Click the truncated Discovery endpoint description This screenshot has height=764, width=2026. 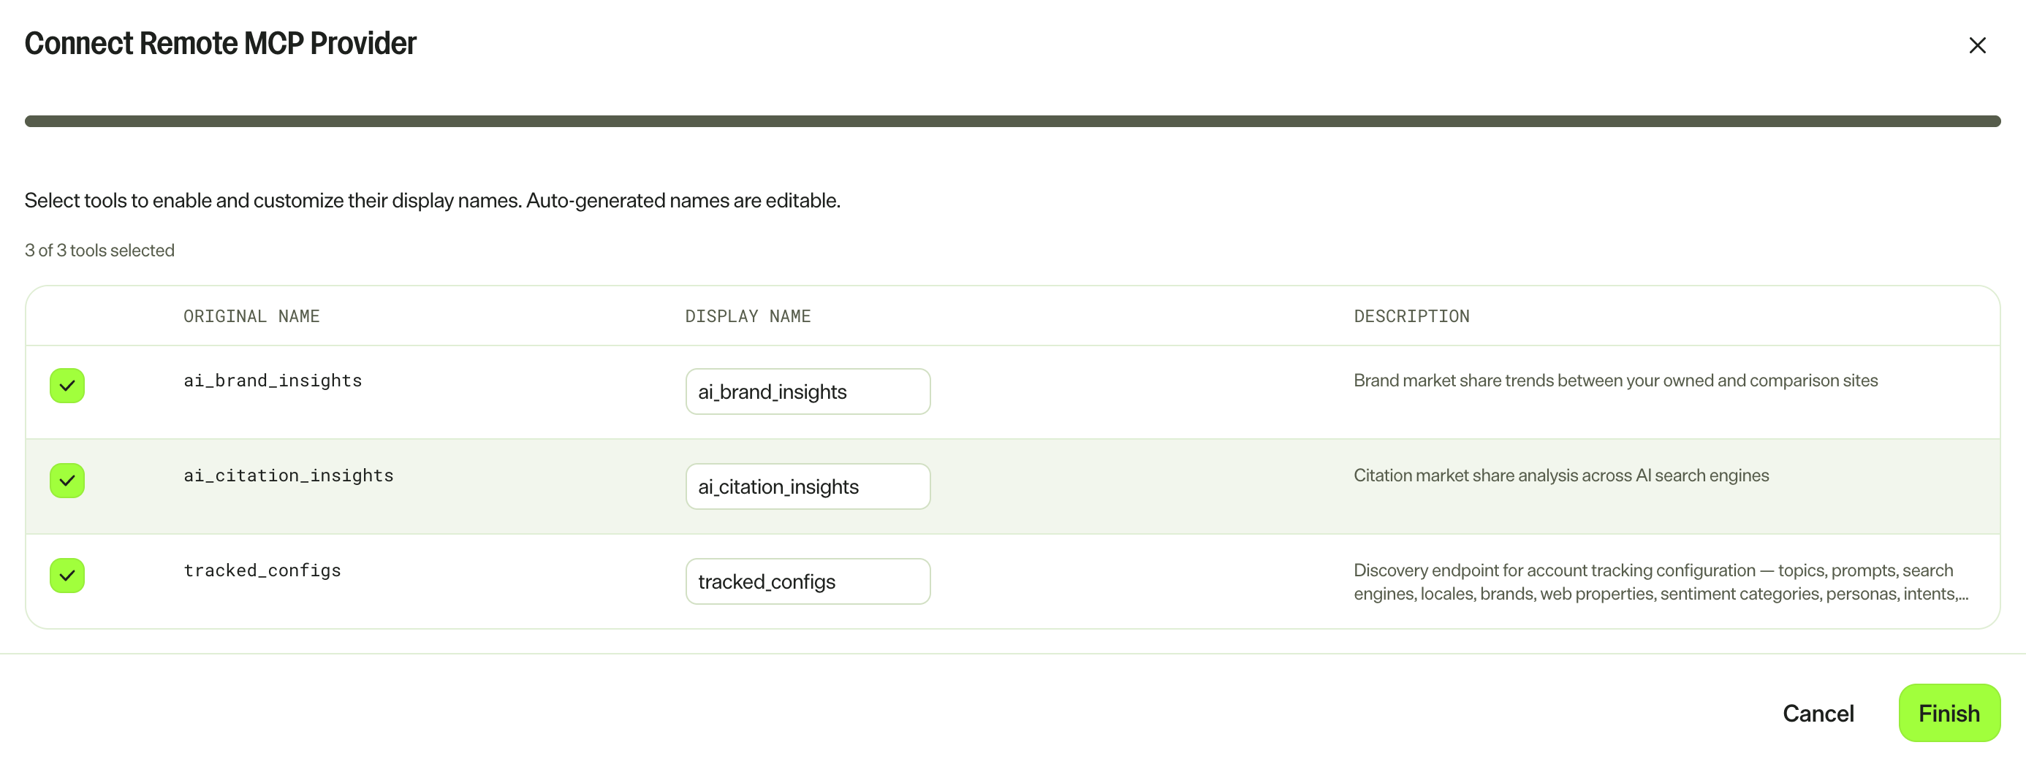tap(1661, 581)
